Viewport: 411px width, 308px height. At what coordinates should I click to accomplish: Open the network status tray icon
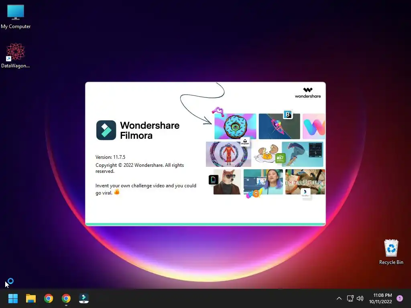pyautogui.click(x=350, y=298)
